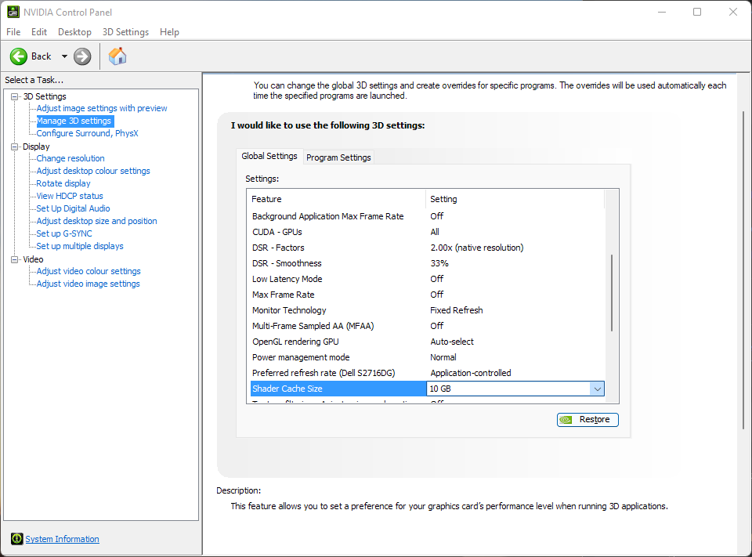
Task: Switch to the Program Settings tab
Action: (x=338, y=157)
